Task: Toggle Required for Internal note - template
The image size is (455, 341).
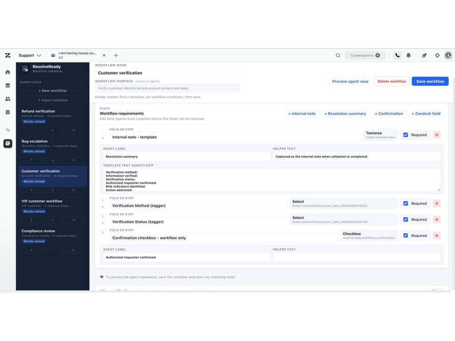Action: coord(406,135)
